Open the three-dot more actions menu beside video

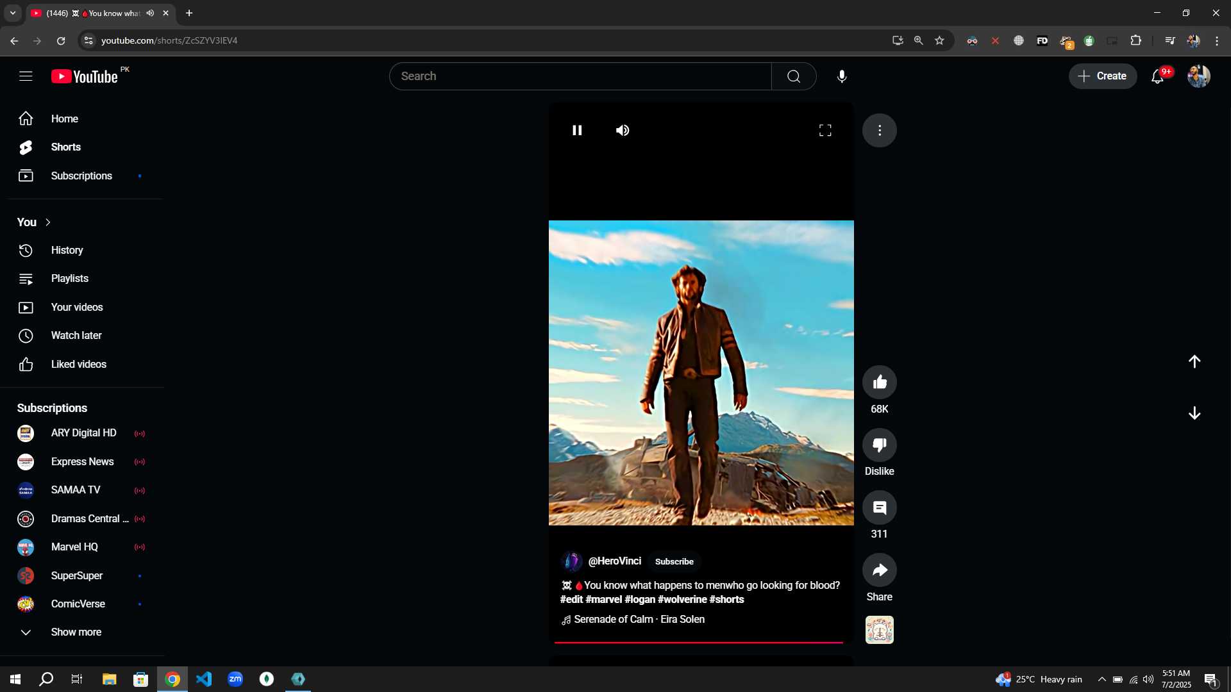pyautogui.click(x=880, y=130)
